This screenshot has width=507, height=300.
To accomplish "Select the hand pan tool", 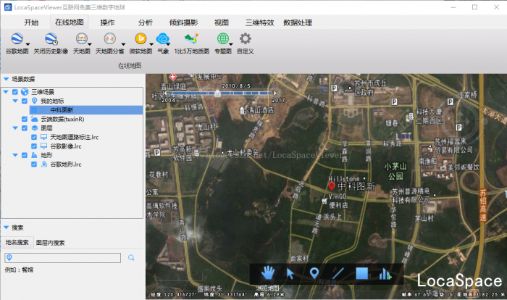I will click(x=268, y=273).
